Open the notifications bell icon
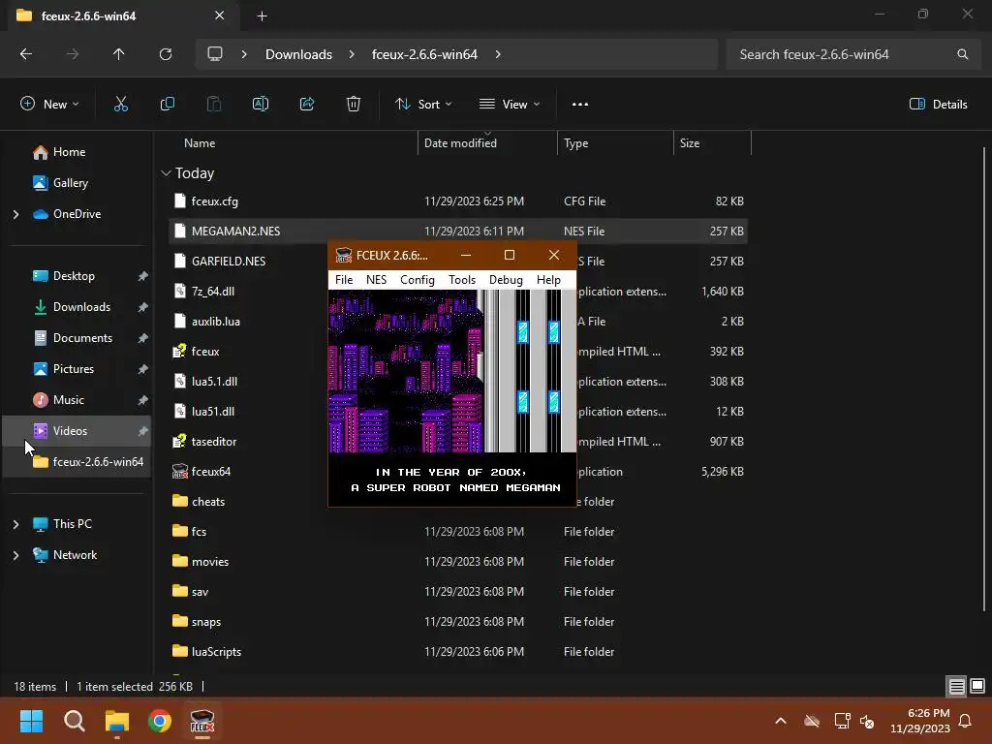Image resolution: width=992 pixels, height=744 pixels. (x=966, y=721)
